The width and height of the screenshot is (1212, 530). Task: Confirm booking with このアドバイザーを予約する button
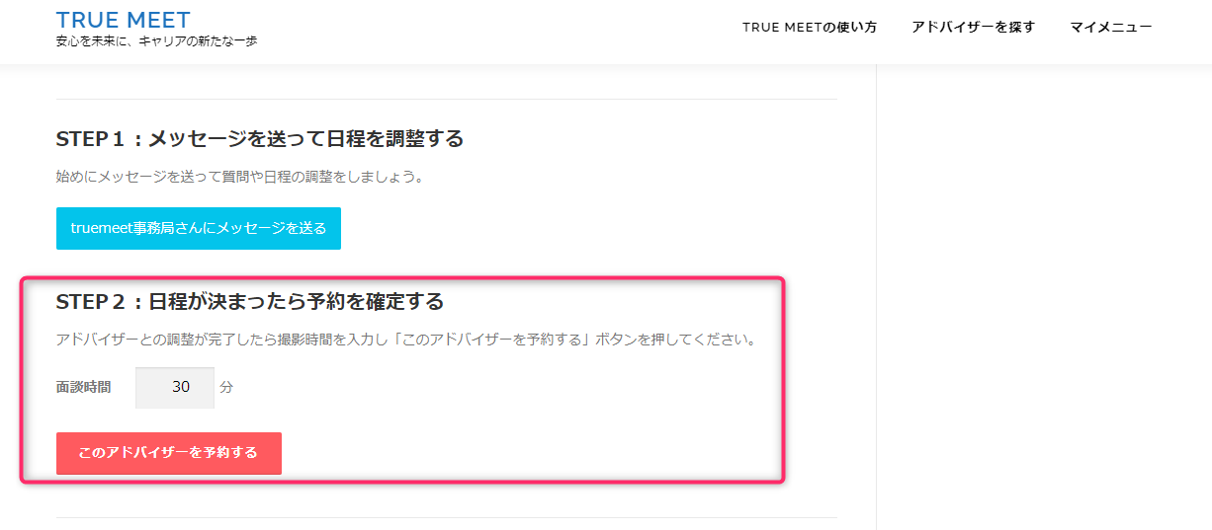169,453
